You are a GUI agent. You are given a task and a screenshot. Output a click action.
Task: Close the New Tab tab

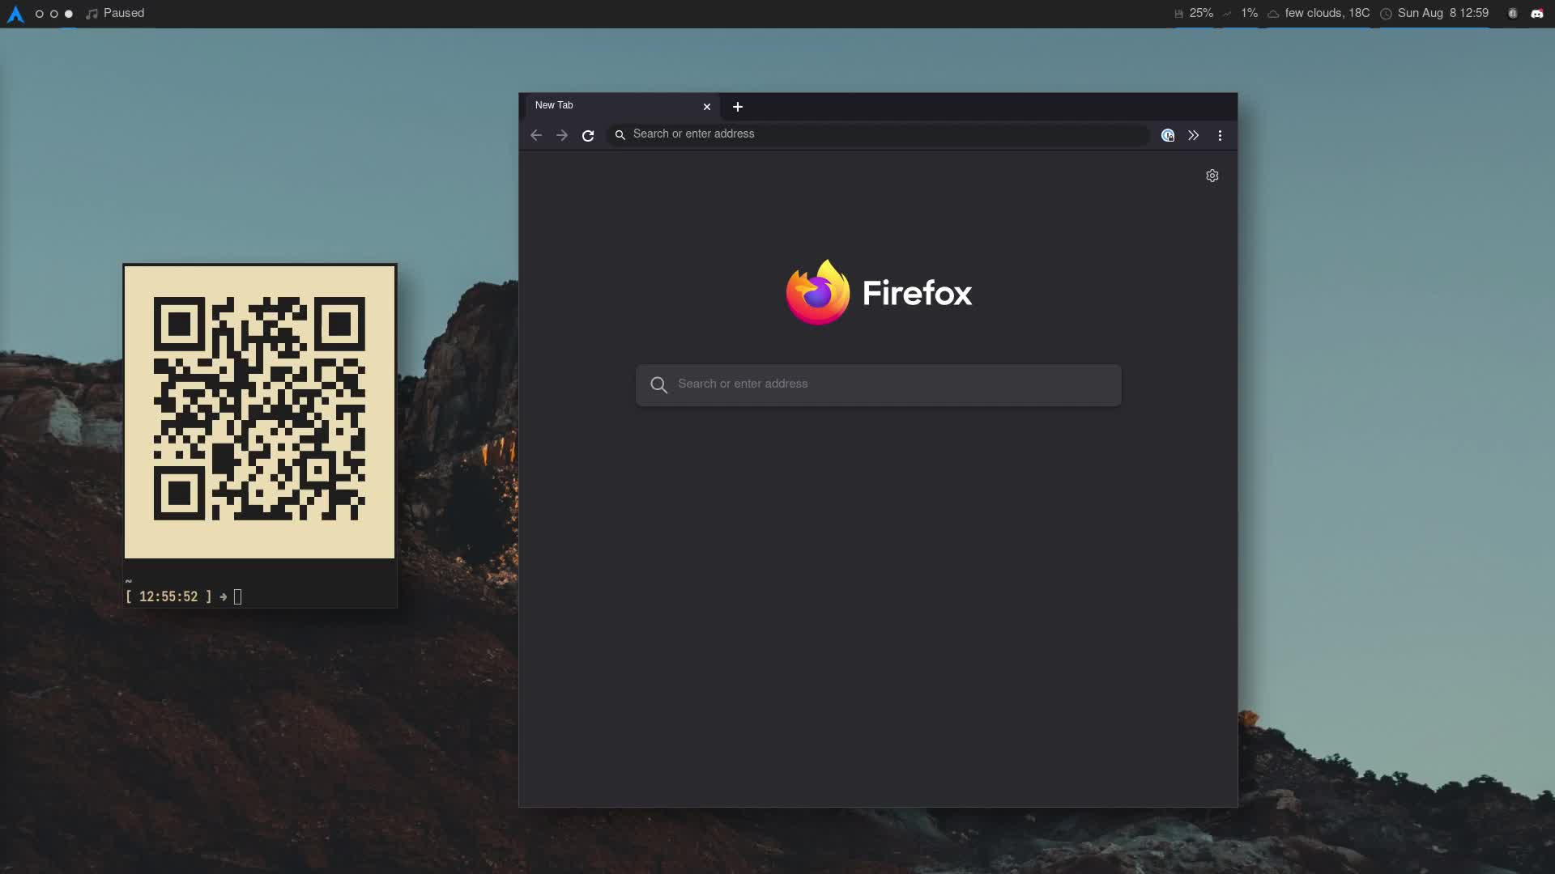tap(707, 107)
